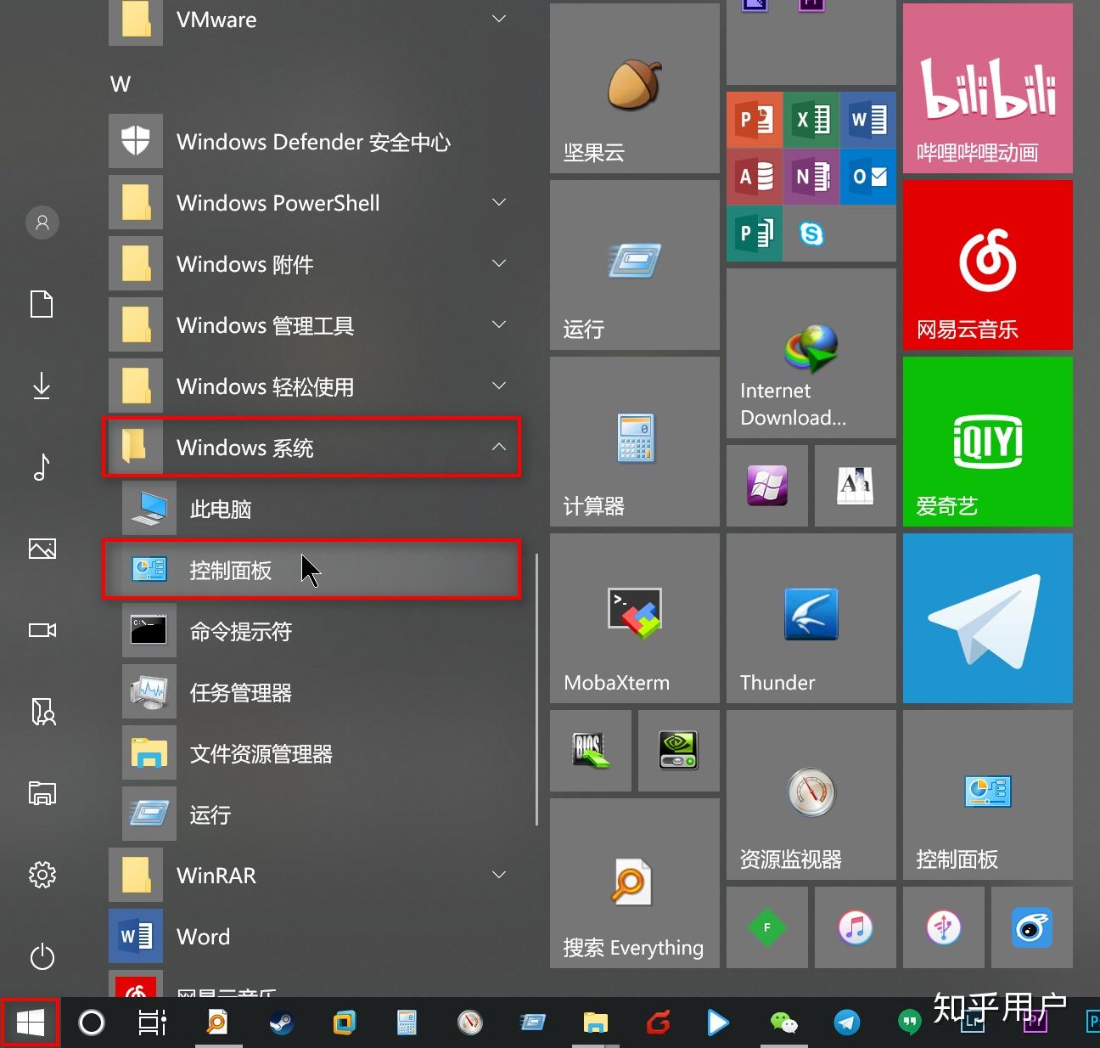
Task: Open Pictures from the left rail
Action: point(42,549)
